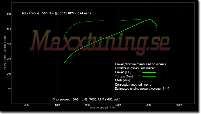
Task: Select the 'Max power: 563 hp @ 7031 RPM' text
Action: (x=78, y=100)
